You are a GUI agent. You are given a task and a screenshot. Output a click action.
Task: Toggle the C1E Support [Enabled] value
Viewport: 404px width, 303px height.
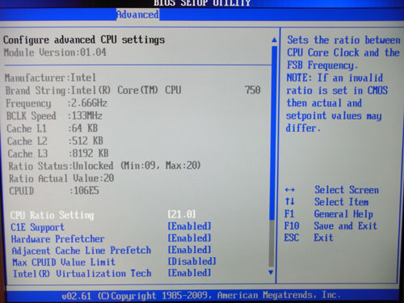click(189, 226)
